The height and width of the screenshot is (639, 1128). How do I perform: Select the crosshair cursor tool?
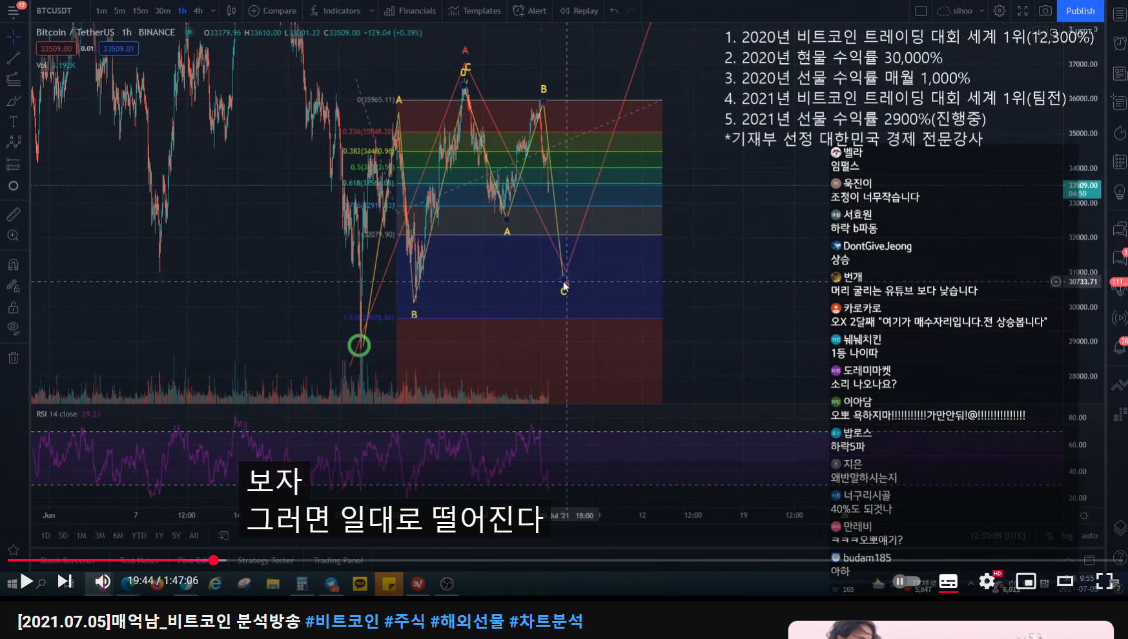tap(13, 37)
